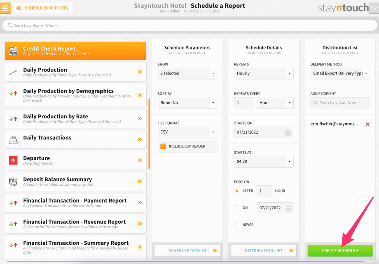This screenshot has height=264, width=379.
Task: Select the Ends On date radio button
Action: pos(237,208)
